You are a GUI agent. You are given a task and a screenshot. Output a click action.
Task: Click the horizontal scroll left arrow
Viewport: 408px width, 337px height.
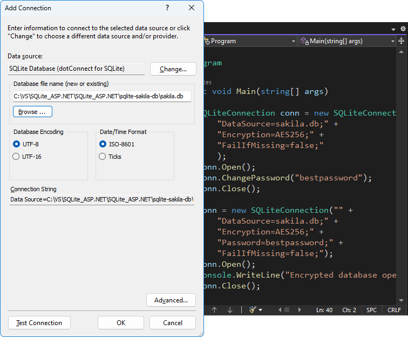pos(280,310)
